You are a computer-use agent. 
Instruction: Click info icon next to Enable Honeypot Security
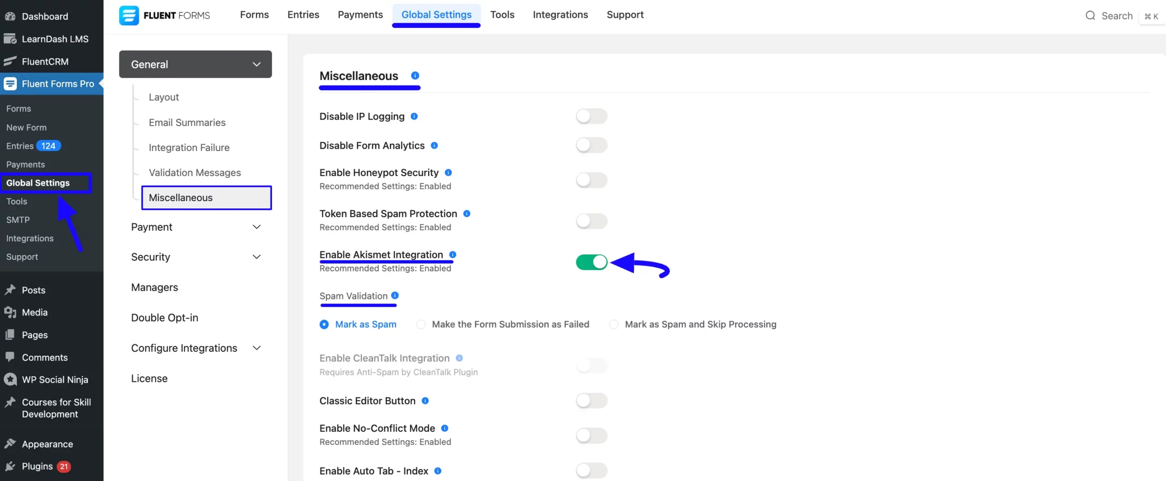(448, 172)
